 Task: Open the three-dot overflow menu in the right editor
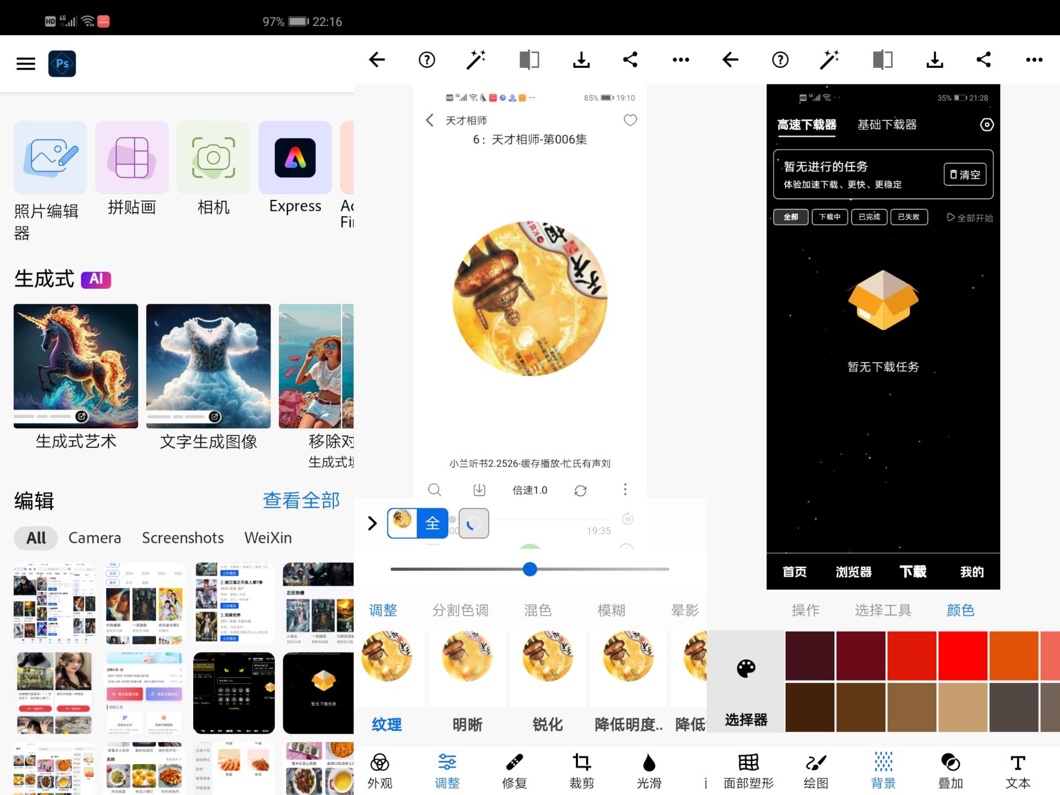tap(1033, 60)
